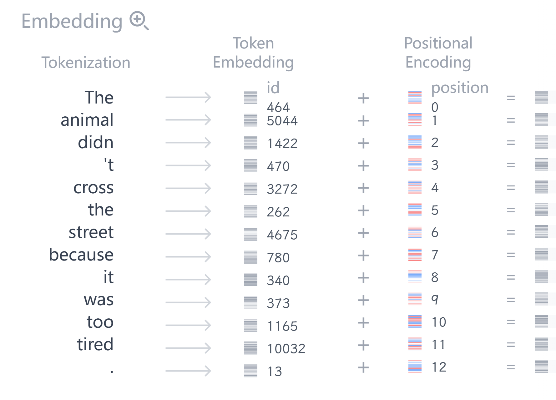This screenshot has width=556, height=400.
Task: Click the plus sign in the 'cross' row
Action: (x=363, y=188)
